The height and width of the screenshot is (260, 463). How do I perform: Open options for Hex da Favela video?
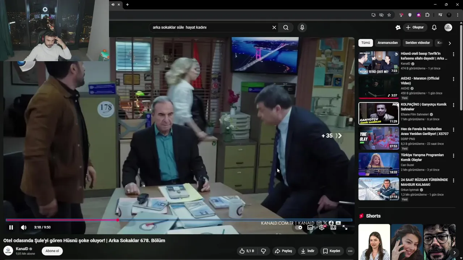pos(453,130)
